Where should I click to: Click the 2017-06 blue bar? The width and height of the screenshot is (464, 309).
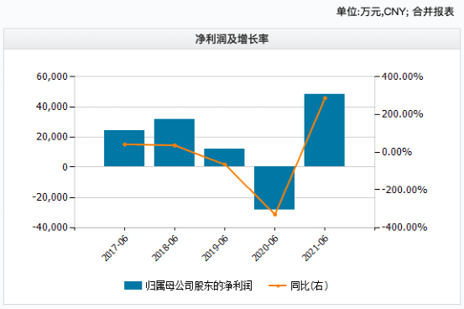point(124,148)
